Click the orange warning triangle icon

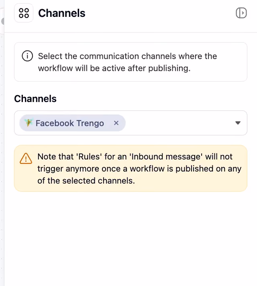pos(26,158)
